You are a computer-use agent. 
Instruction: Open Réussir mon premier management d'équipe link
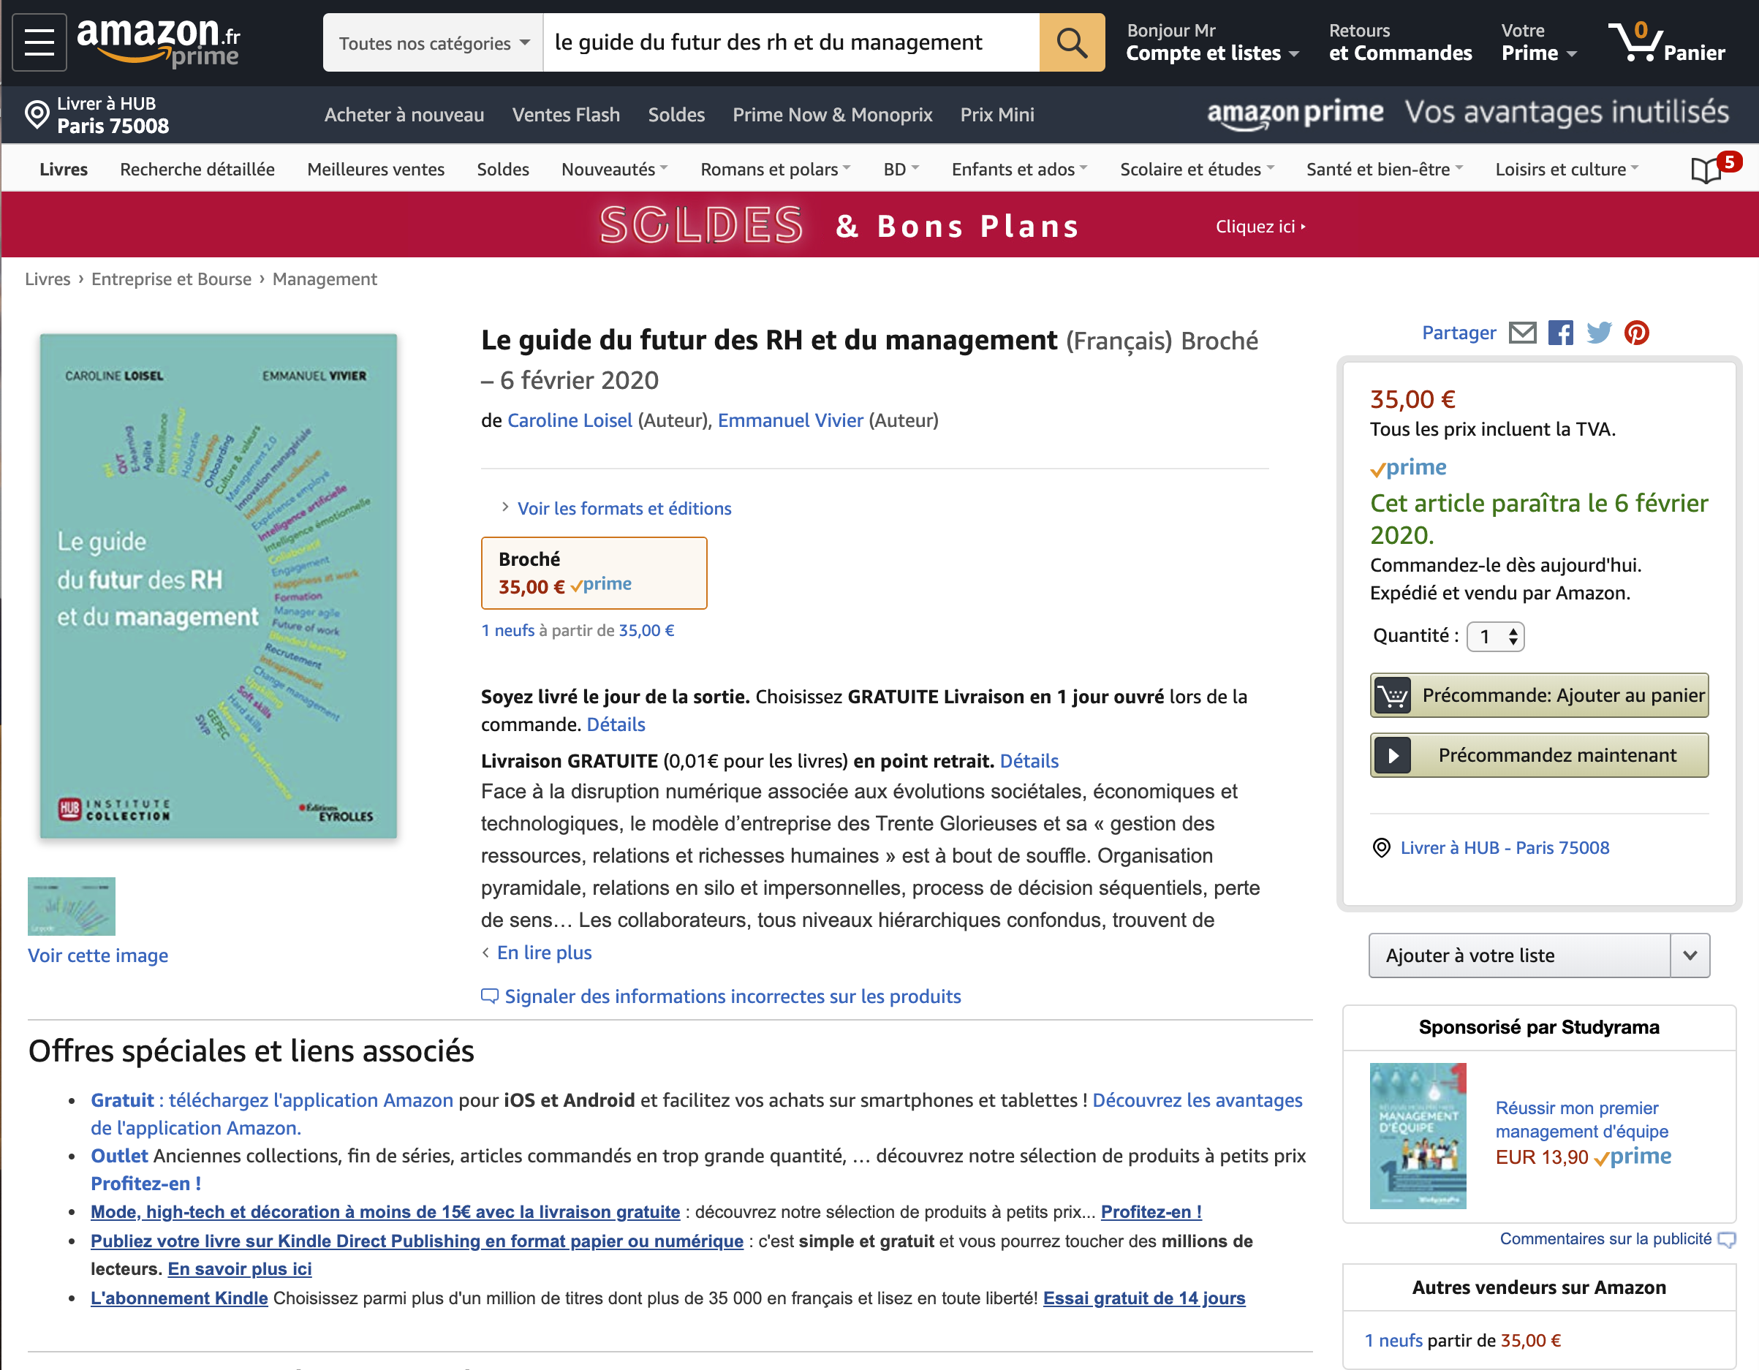1582,1119
